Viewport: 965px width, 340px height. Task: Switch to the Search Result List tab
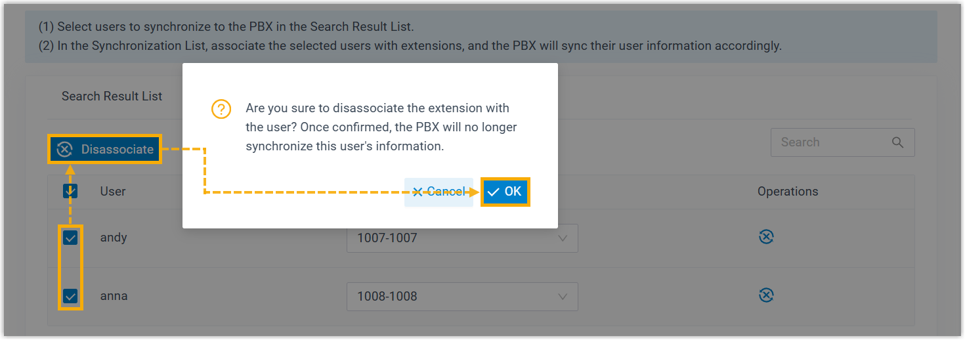112,96
